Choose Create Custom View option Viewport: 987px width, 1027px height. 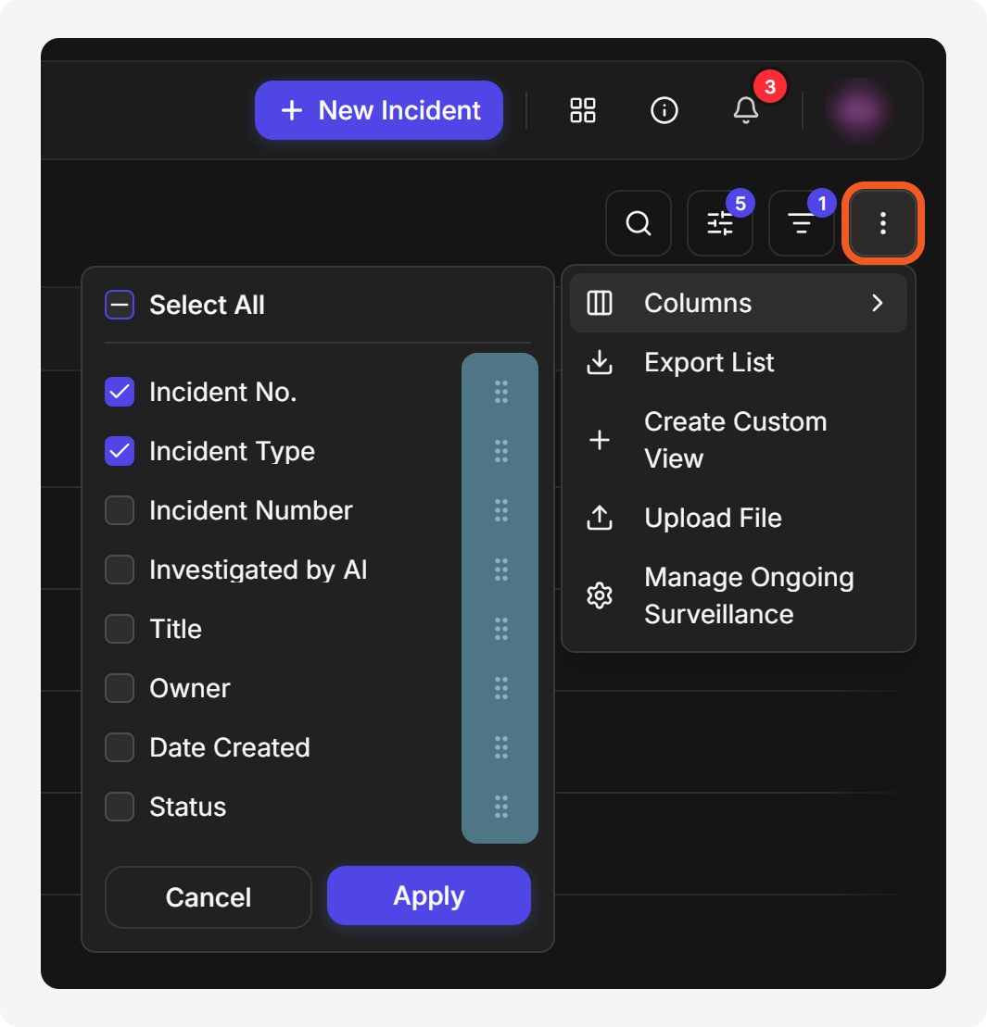(x=739, y=440)
